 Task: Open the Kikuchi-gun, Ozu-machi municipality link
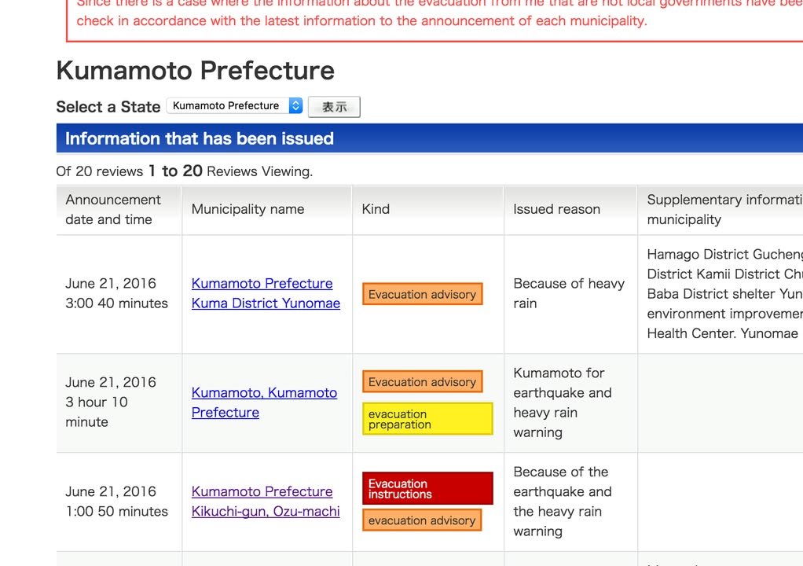(x=266, y=502)
